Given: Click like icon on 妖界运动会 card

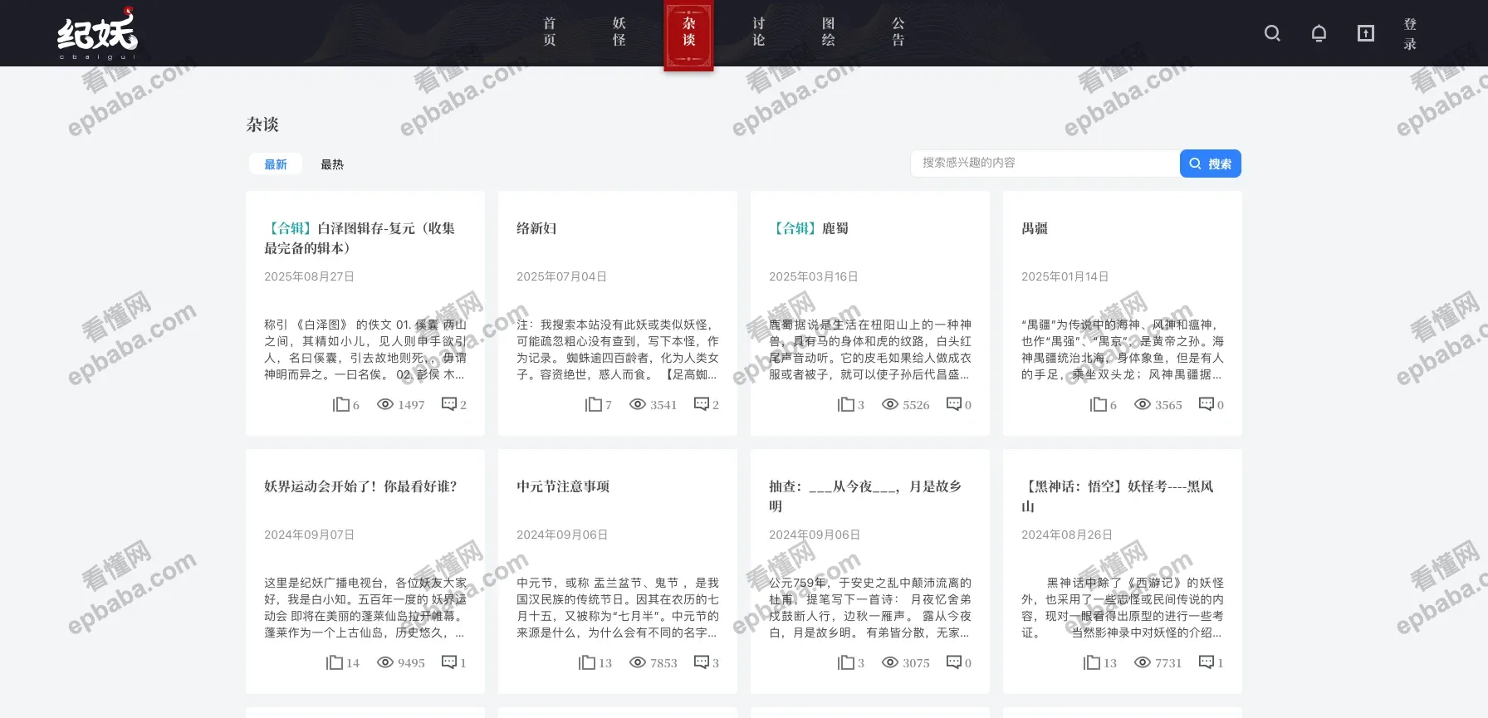Looking at the screenshot, I should click(334, 662).
